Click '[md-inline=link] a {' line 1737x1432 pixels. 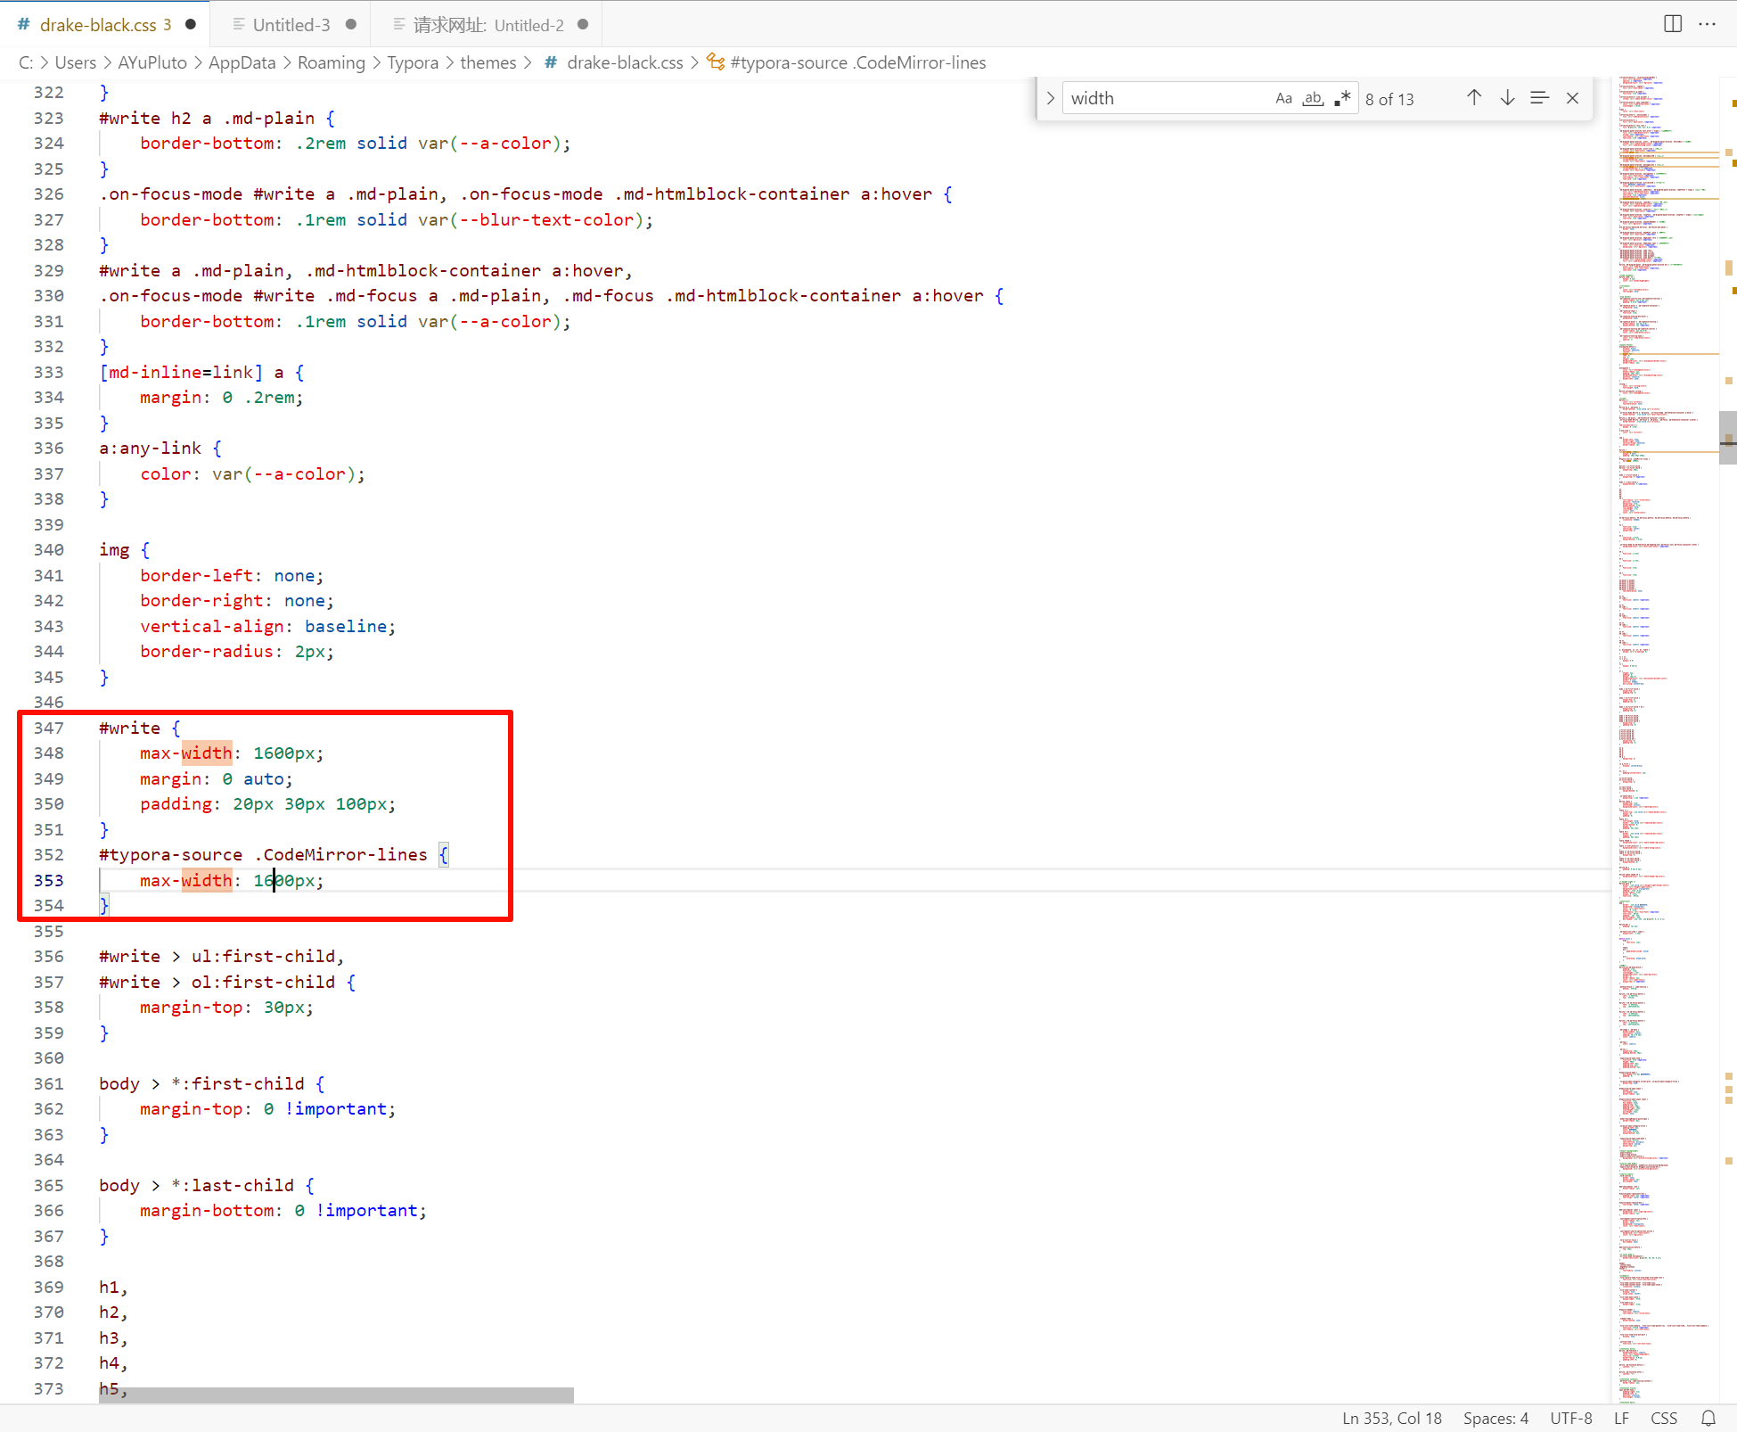coord(201,373)
